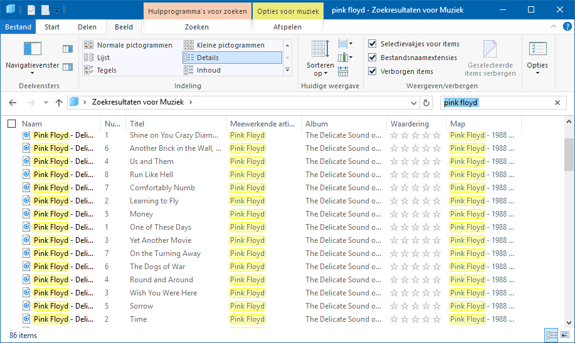Switch to Normale pictogrammen layout
Screen dimensions: 575x343
129,45
